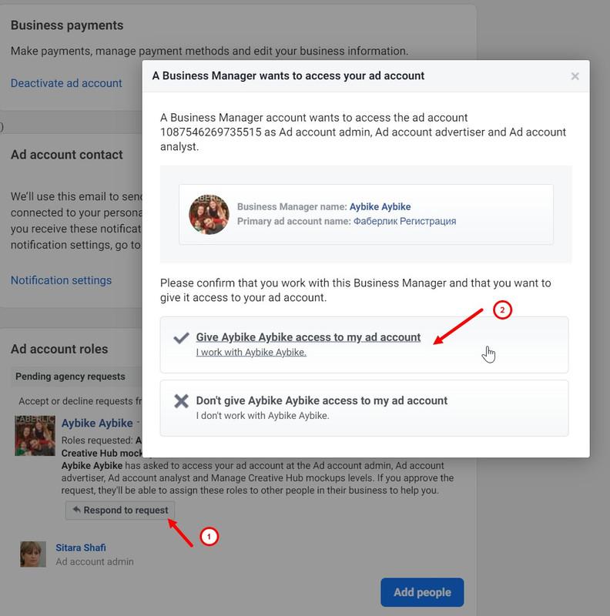The image size is (610, 616).
Task: Open Sitara Shafi profile link
Action: [81, 547]
